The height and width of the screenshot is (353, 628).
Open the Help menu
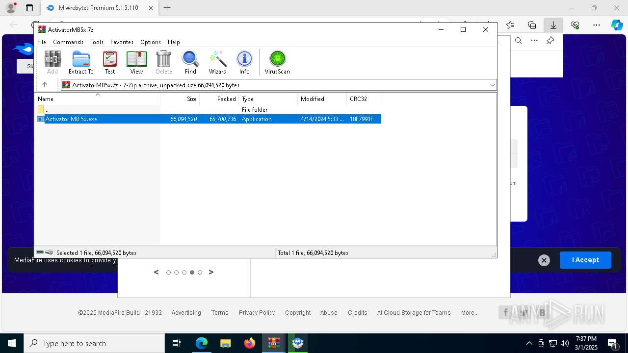click(x=174, y=42)
